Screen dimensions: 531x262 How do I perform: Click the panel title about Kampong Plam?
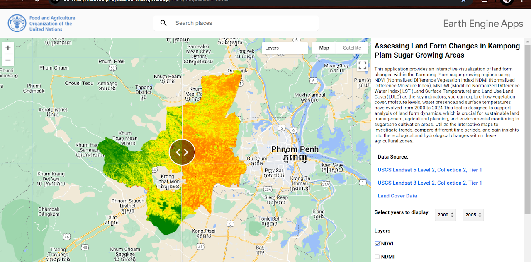tap(447, 50)
